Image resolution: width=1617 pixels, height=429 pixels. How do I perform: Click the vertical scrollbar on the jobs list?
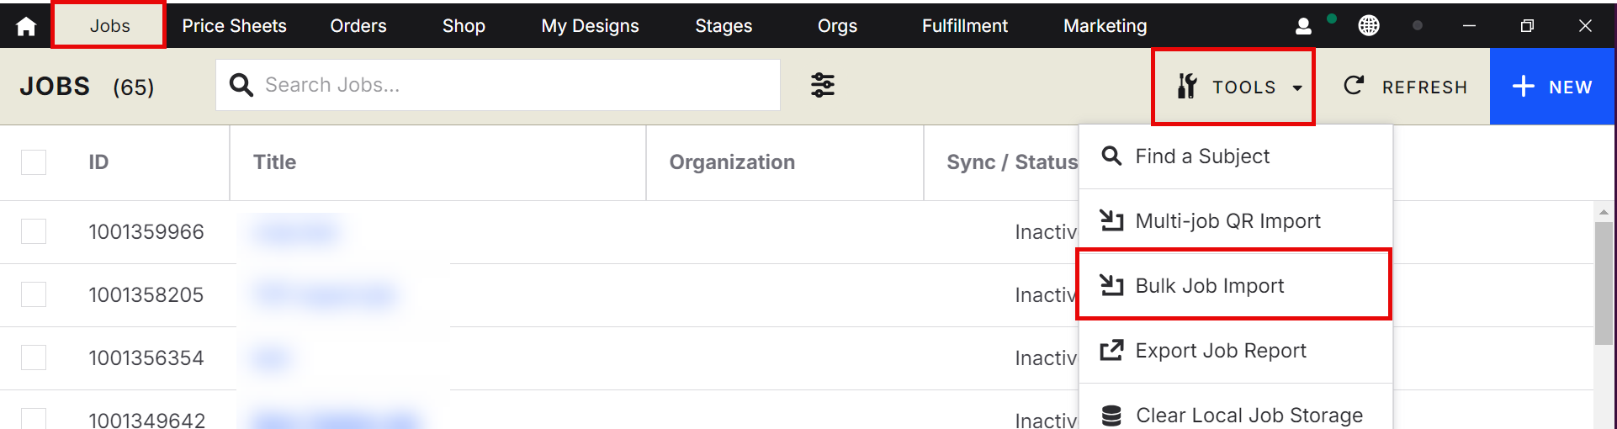click(x=1604, y=286)
